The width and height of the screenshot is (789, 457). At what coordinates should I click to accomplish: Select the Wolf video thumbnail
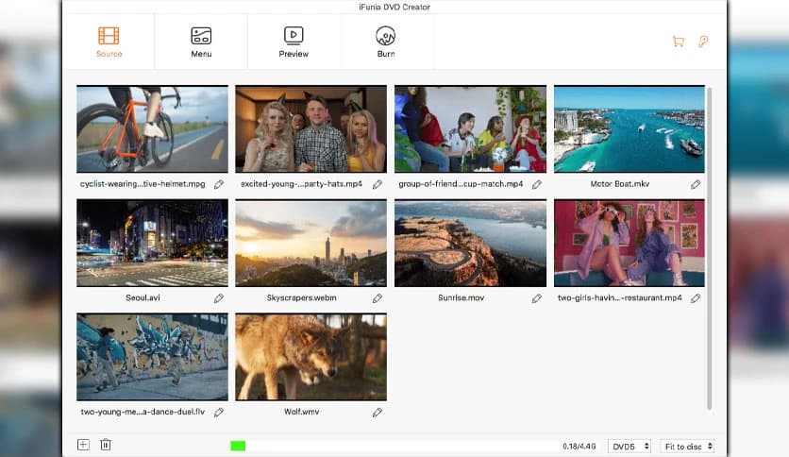[311, 358]
